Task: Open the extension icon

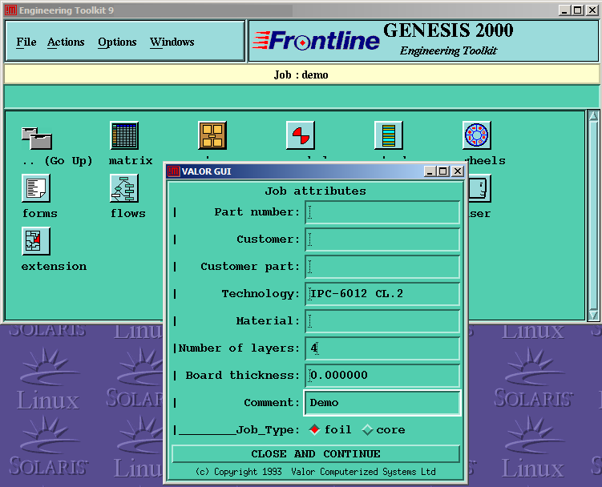Action: click(36, 241)
